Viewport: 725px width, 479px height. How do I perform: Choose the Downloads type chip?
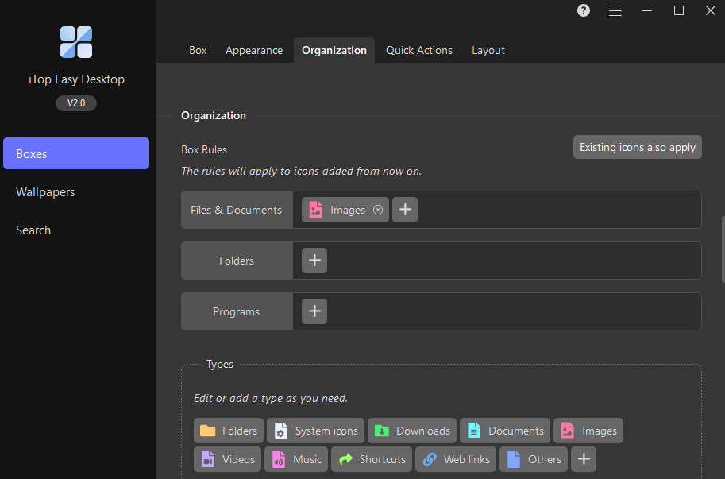click(x=412, y=431)
